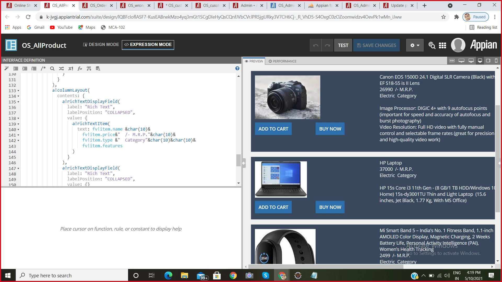502x282 pixels.
Task: Open the user profile avatar
Action: coord(458,45)
